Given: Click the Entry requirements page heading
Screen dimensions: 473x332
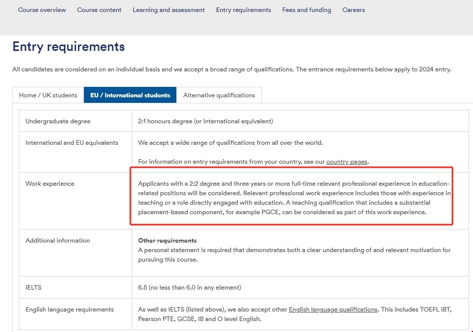Looking at the screenshot, I should 68,47.
